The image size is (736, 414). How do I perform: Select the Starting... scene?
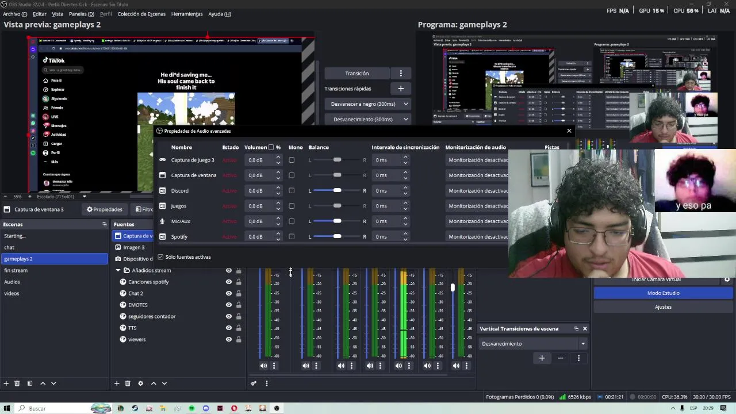click(55, 236)
